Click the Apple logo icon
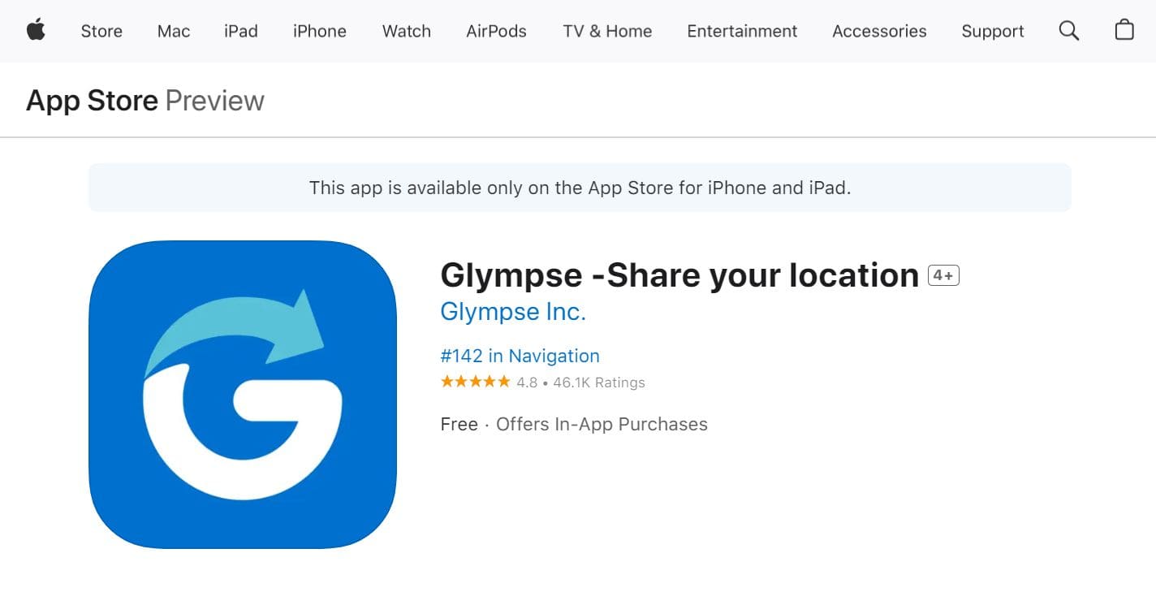The image size is (1156, 592). pos(36,30)
